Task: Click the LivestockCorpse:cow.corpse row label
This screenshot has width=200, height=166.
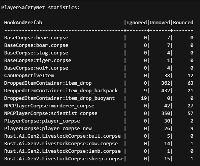Action: coord(61,144)
